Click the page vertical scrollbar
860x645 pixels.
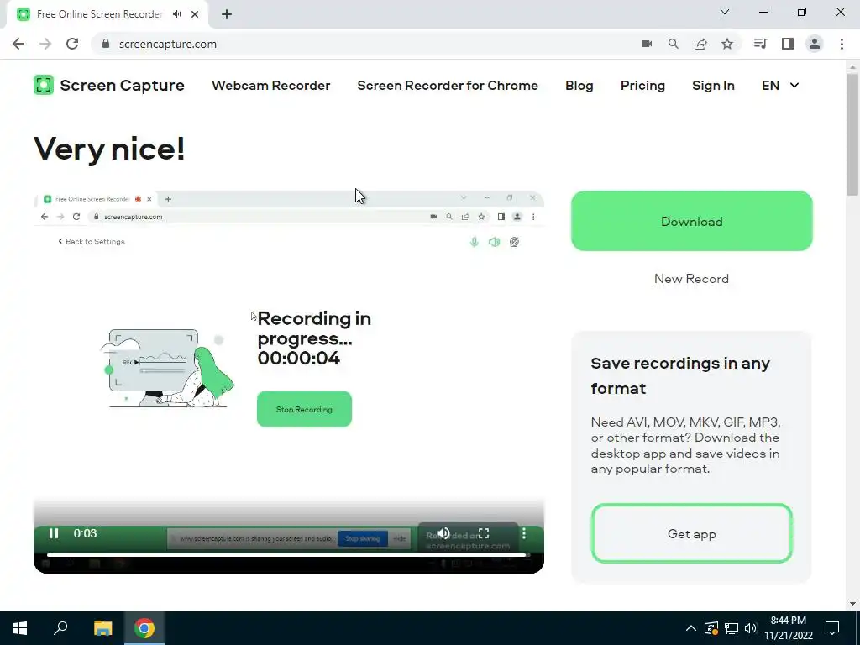pyautogui.click(x=852, y=134)
